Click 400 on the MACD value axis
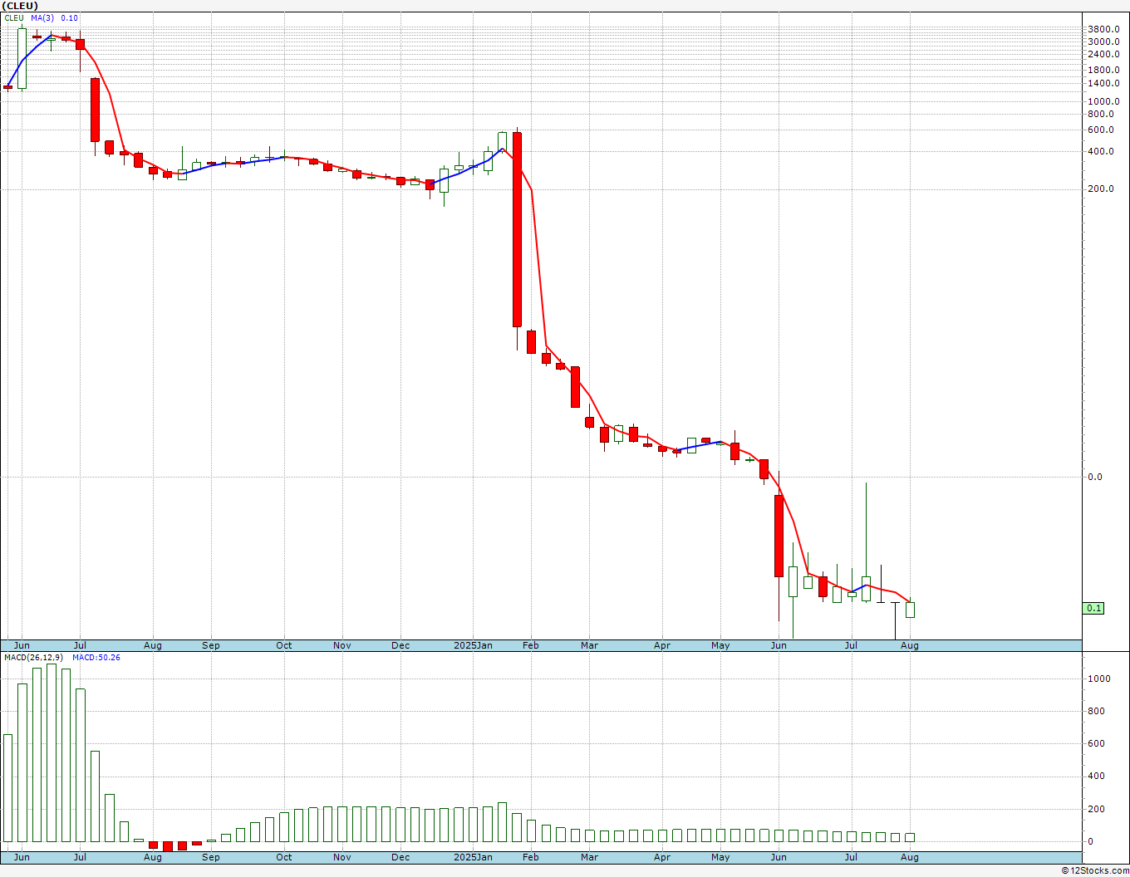 (x=1095, y=777)
